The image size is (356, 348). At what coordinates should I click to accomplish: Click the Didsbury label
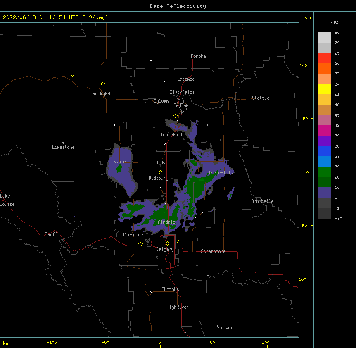158,178
